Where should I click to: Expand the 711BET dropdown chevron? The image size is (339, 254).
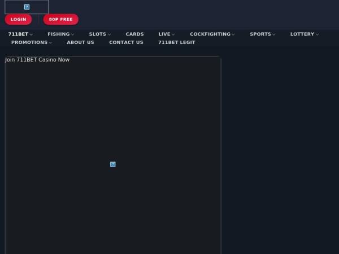31,34
